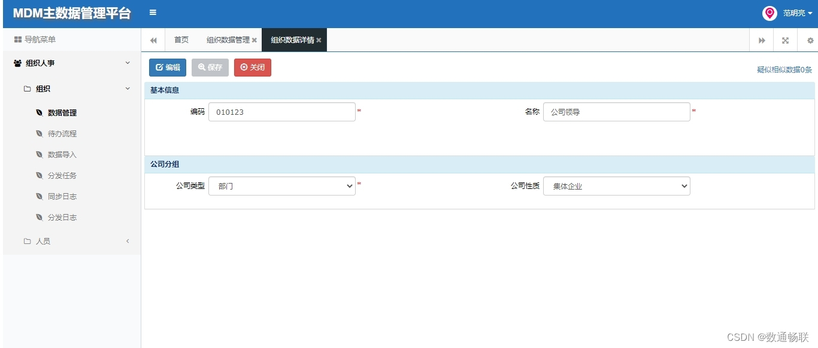Click the red 关闭 button
This screenshot has width=818, height=348.
point(253,68)
